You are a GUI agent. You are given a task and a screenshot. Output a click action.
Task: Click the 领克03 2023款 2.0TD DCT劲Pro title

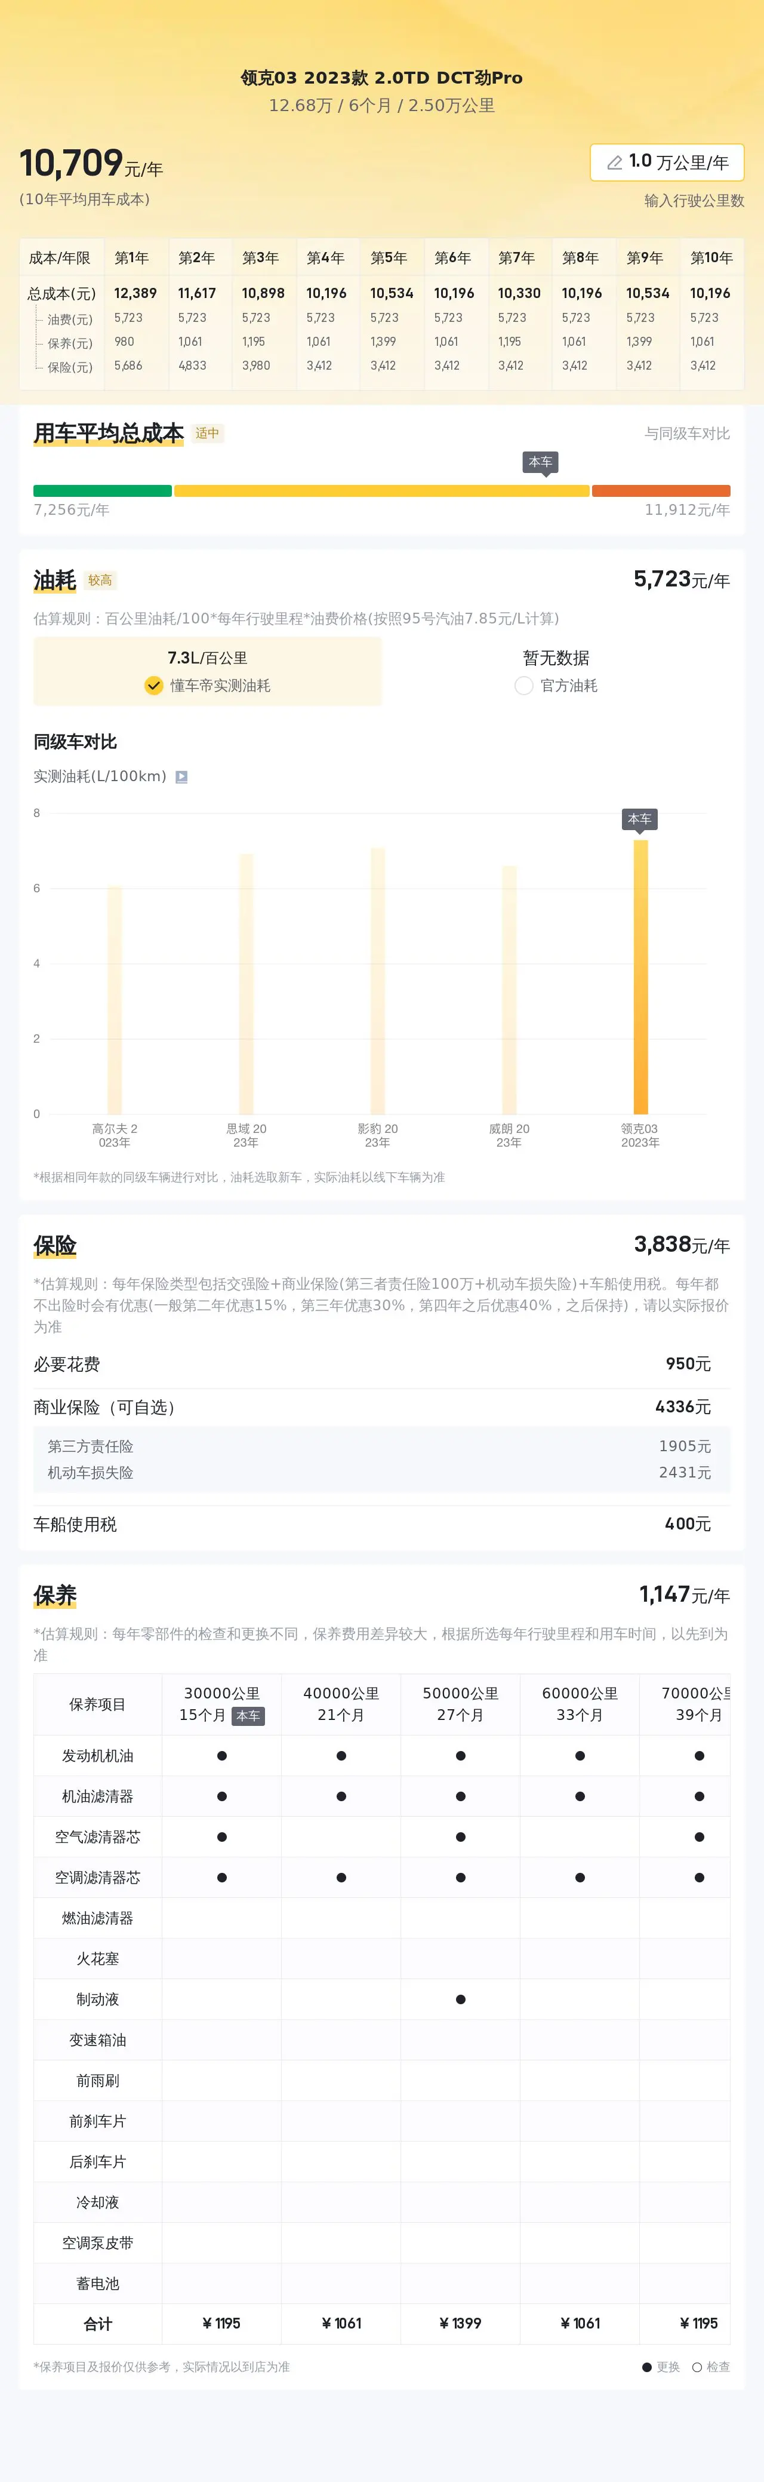(381, 78)
